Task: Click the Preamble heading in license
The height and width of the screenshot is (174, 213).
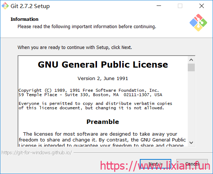Action: pos(103,122)
